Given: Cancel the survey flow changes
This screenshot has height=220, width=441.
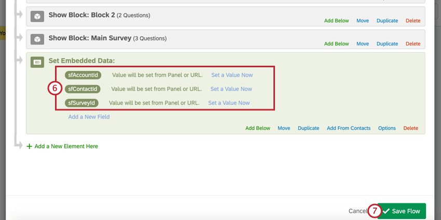Looking at the screenshot, I should [357, 211].
